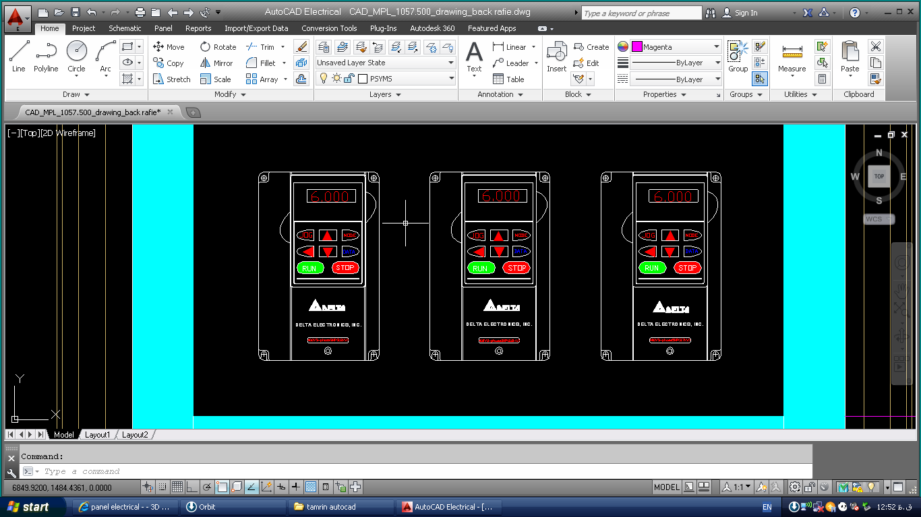Open the Conversion Tools ribbon tab
This screenshot has width=921, height=517.
click(x=329, y=28)
